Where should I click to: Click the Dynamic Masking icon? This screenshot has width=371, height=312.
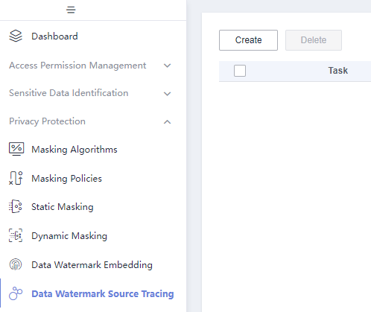point(16,235)
